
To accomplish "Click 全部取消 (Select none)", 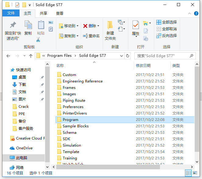I will (166, 29).
